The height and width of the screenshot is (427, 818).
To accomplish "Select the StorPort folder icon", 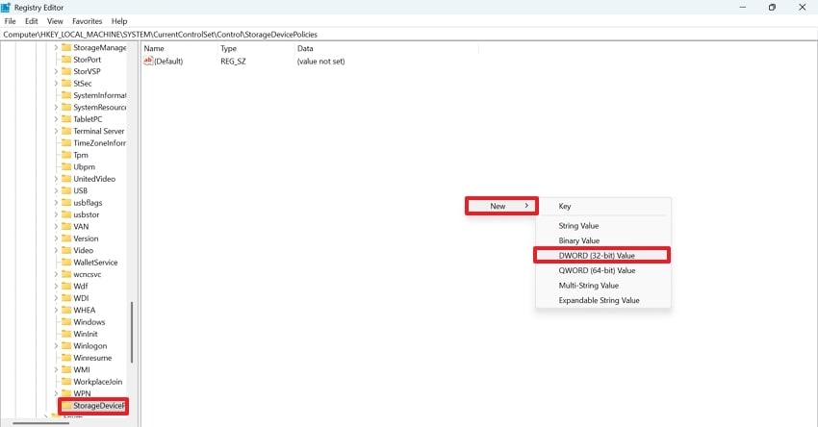I will [66, 60].
